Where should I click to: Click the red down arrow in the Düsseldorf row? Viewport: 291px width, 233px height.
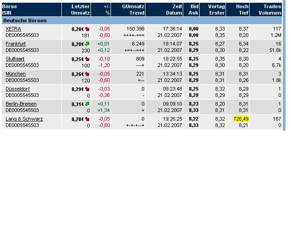[x=87, y=89]
